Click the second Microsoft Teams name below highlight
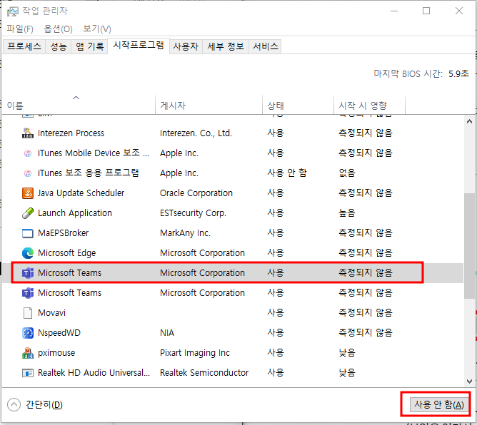477x425 pixels. (70, 293)
